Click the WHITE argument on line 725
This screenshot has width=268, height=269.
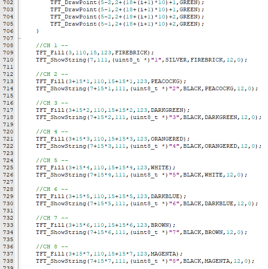[160, 168]
